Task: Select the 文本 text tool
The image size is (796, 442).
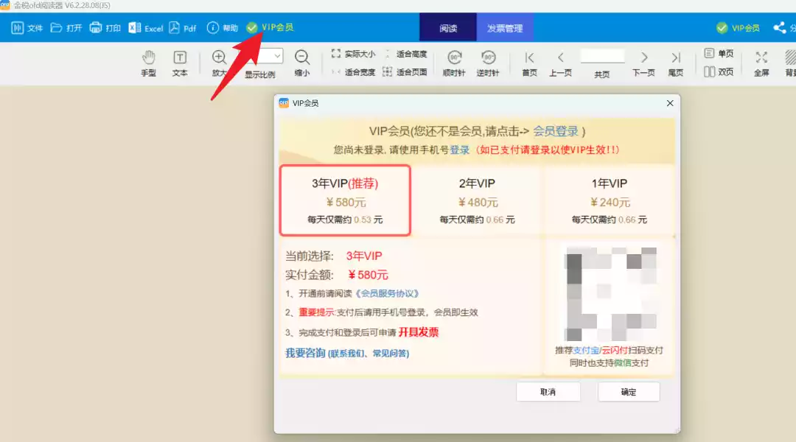Action: click(180, 63)
